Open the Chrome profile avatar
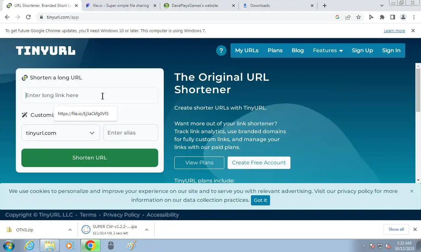Viewport: 421px width, 252px height. coord(403,17)
